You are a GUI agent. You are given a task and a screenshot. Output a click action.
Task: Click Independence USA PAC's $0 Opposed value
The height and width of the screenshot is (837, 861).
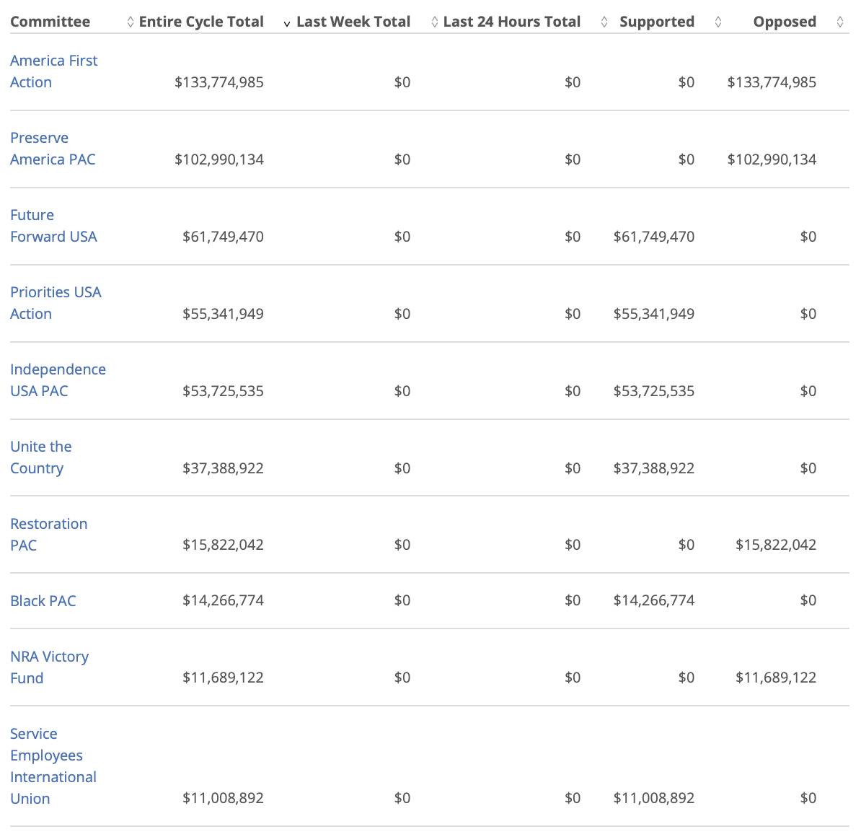[808, 391]
